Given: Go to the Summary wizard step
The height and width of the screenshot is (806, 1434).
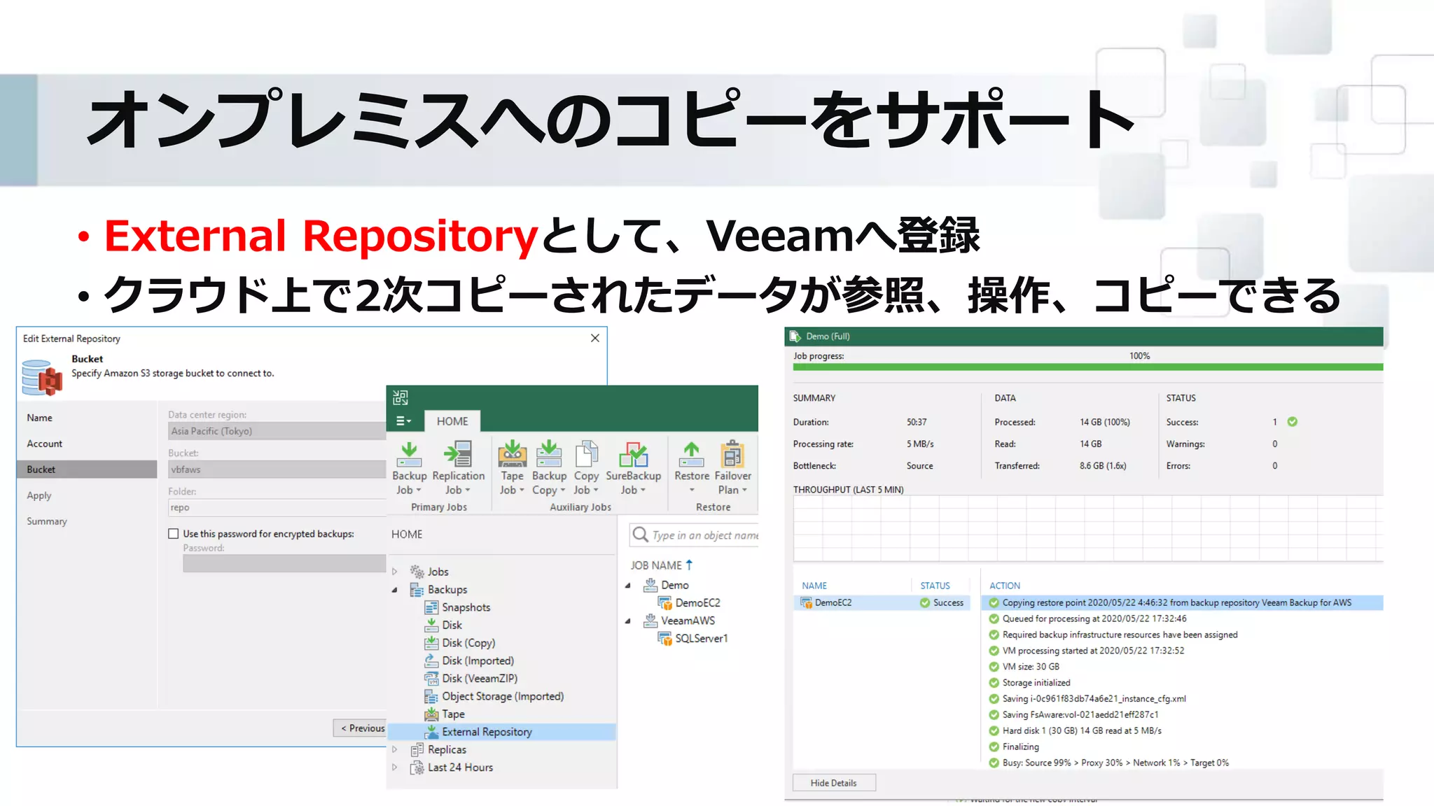Looking at the screenshot, I should 47,521.
